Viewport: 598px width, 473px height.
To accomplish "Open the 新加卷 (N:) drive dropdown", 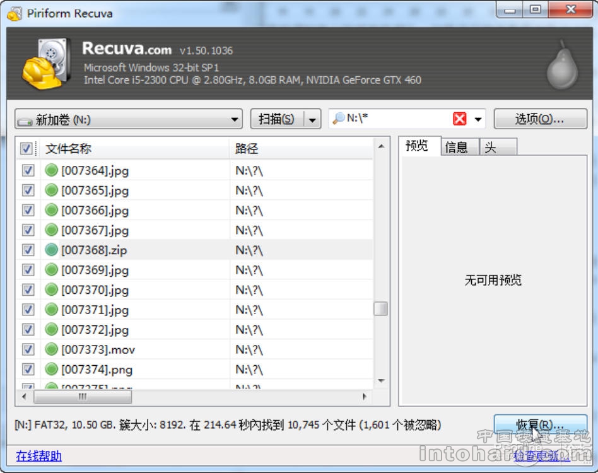I will tap(235, 119).
